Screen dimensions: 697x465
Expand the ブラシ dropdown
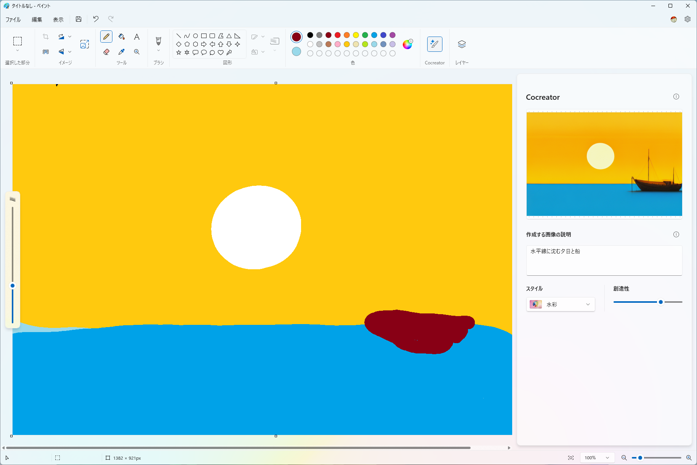tap(158, 50)
